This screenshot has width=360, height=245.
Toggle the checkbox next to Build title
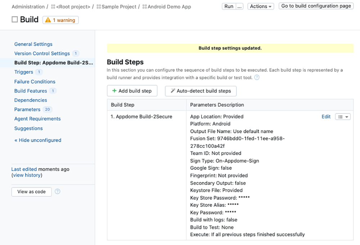[x=15, y=20]
